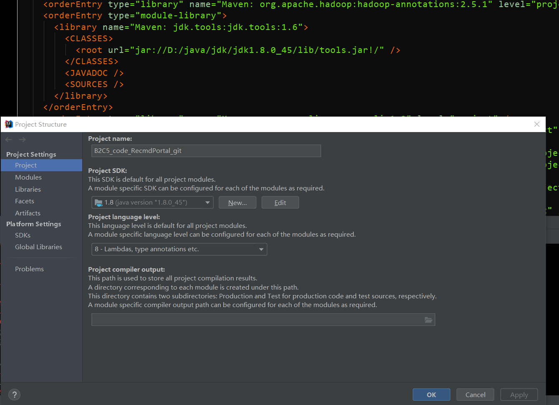The height and width of the screenshot is (405, 559).
Task: Cancel the Project Structure dialog
Action: (475, 395)
